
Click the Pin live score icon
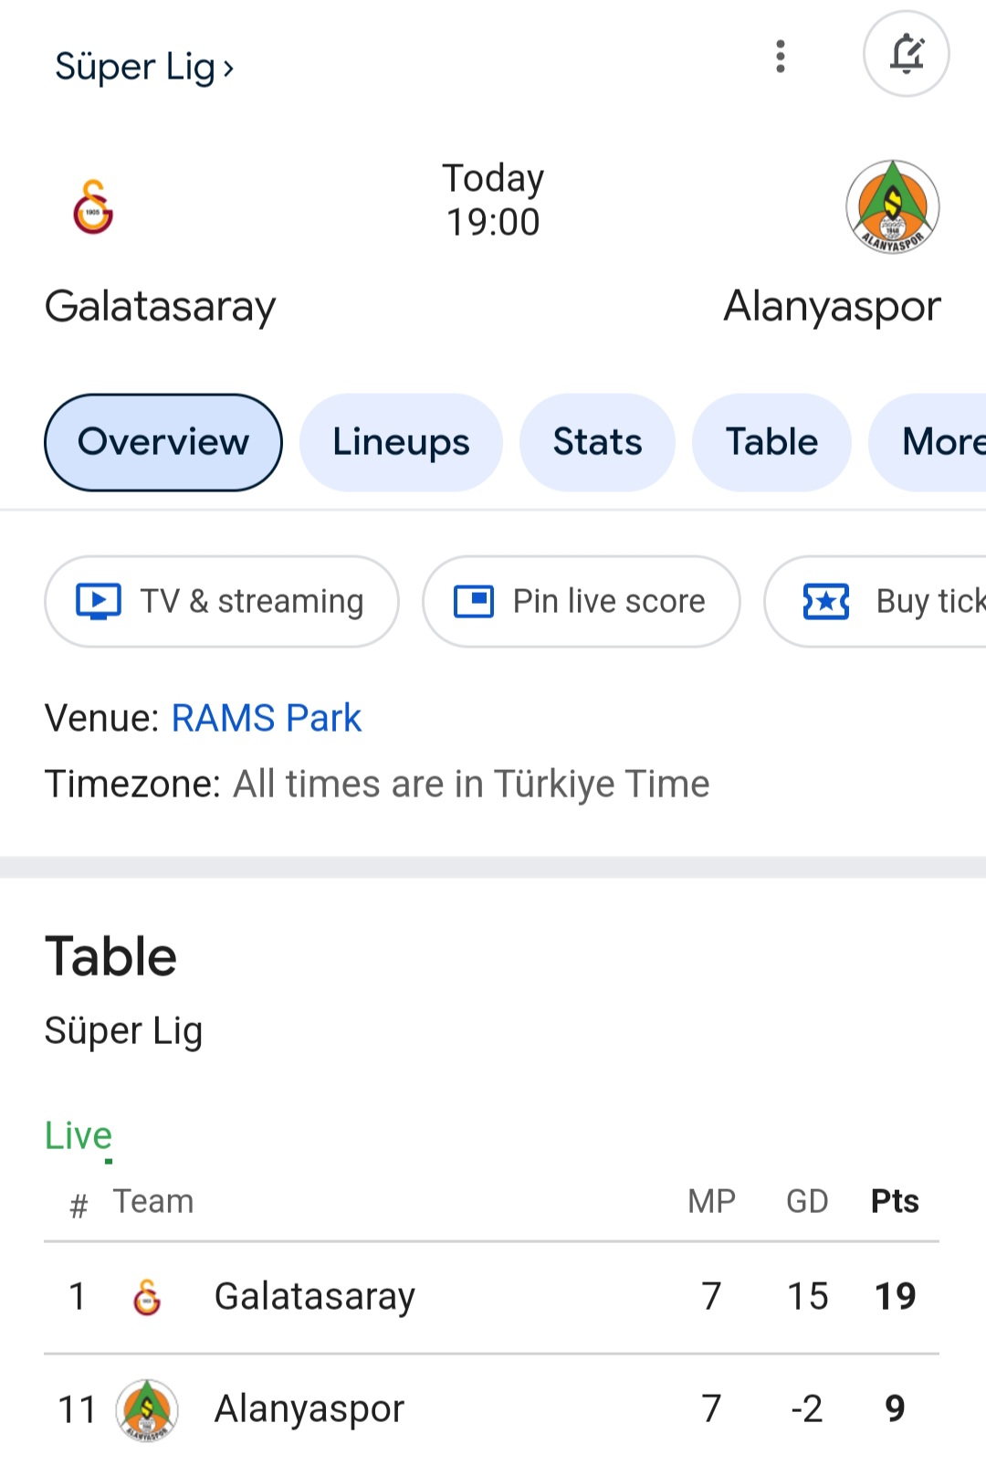[x=474, y=601]
